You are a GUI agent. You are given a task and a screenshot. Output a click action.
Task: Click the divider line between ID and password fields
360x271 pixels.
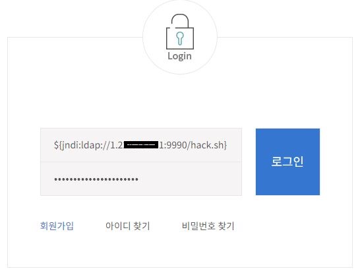[x=141, y=162]
